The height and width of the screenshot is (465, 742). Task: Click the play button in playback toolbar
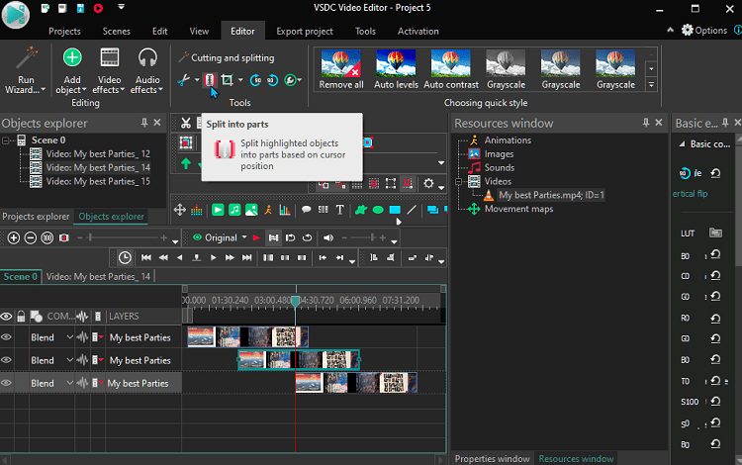[x=213, y=258]
